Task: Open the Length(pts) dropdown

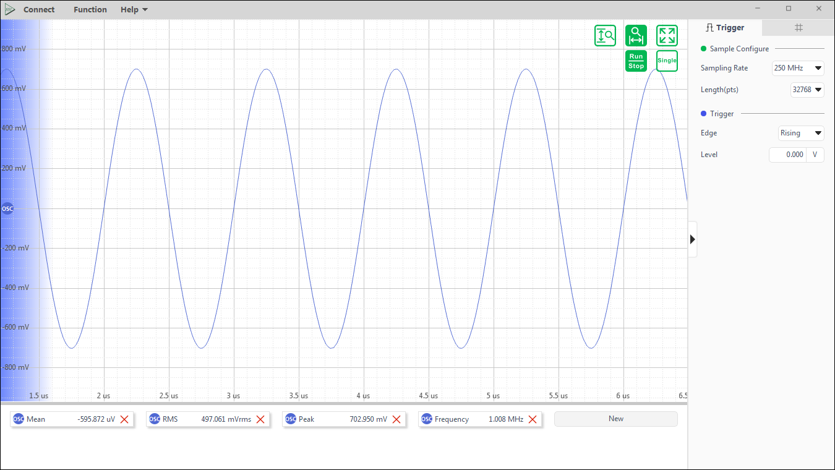Action: [x=807, y=90]
